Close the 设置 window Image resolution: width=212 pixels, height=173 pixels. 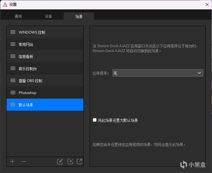207,5
